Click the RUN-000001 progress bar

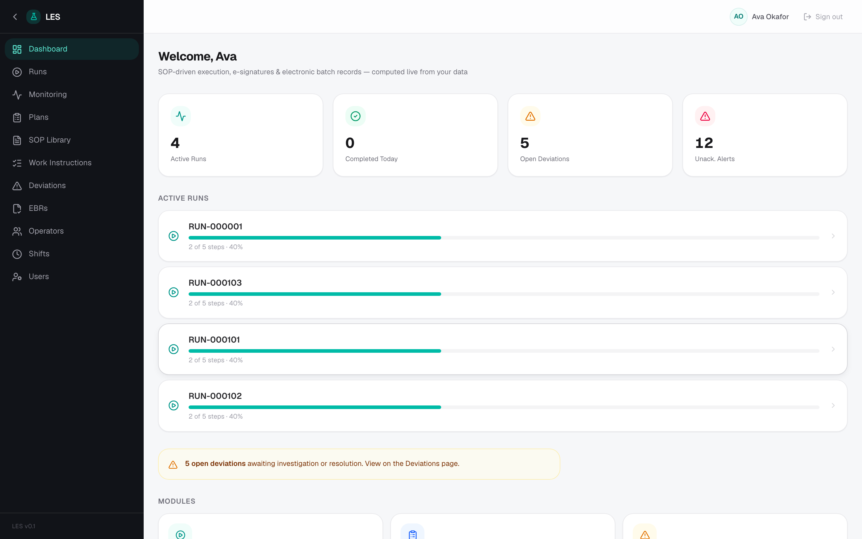tap(504, 238)
